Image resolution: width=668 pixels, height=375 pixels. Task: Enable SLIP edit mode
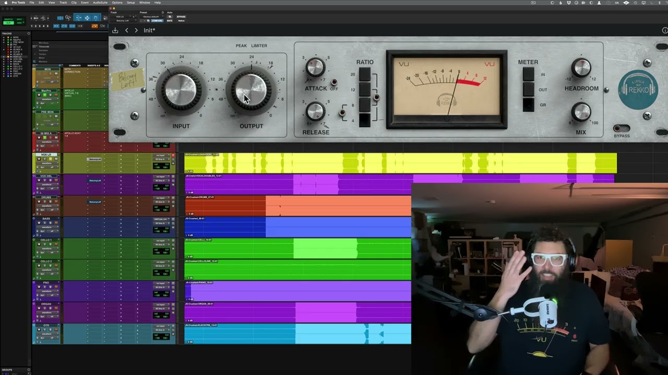coord(9,23)
